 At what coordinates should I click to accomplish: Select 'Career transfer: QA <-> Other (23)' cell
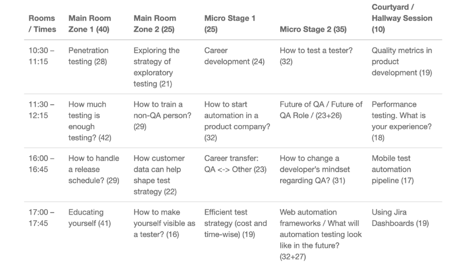click(x=235, y=164)
